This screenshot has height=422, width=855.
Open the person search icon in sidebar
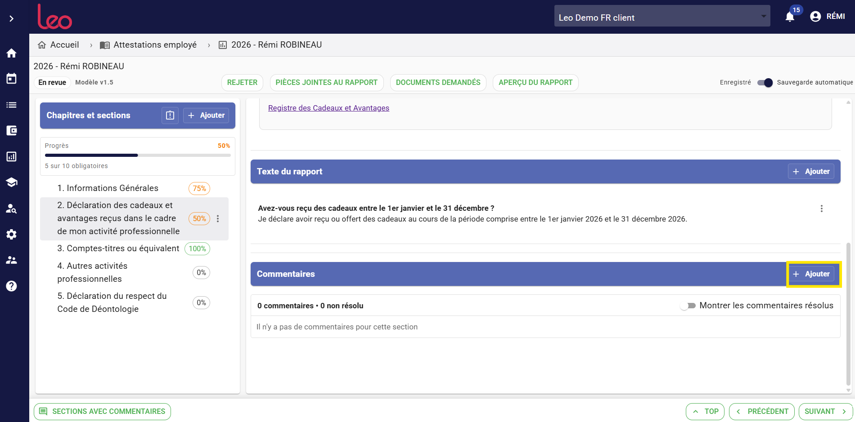(12, 209)
